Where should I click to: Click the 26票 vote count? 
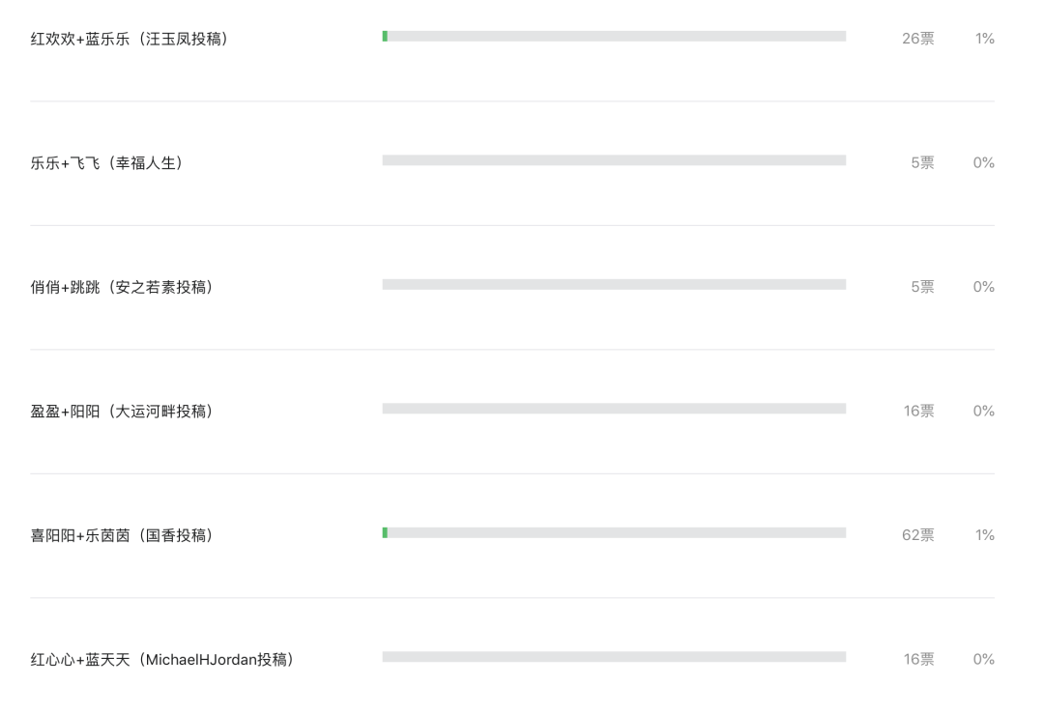tap(917, 39)
